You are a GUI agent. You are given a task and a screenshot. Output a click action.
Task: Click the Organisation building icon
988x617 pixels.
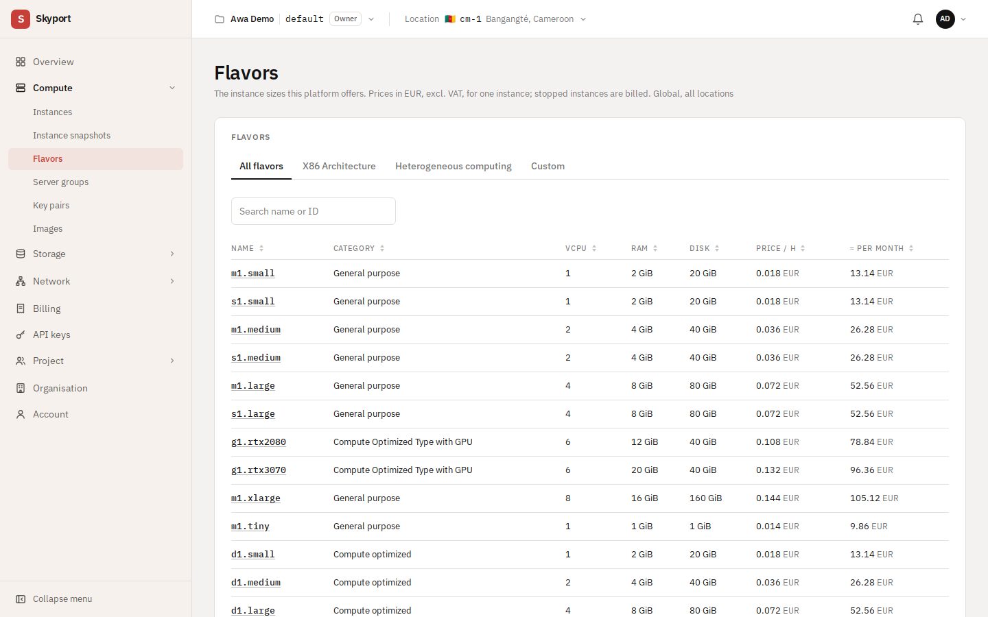point(21,388)
